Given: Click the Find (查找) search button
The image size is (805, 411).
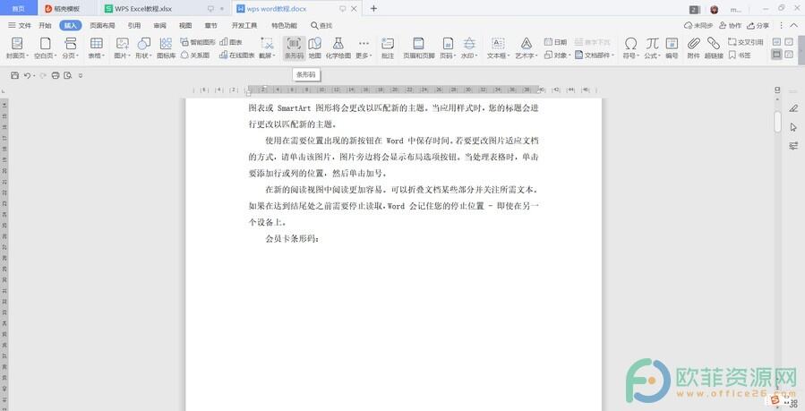Looking at the screenshot, I should (321, 25).
